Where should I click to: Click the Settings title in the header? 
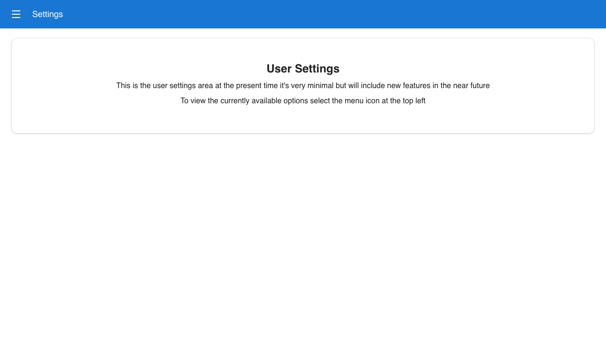[x=47, y=14]
